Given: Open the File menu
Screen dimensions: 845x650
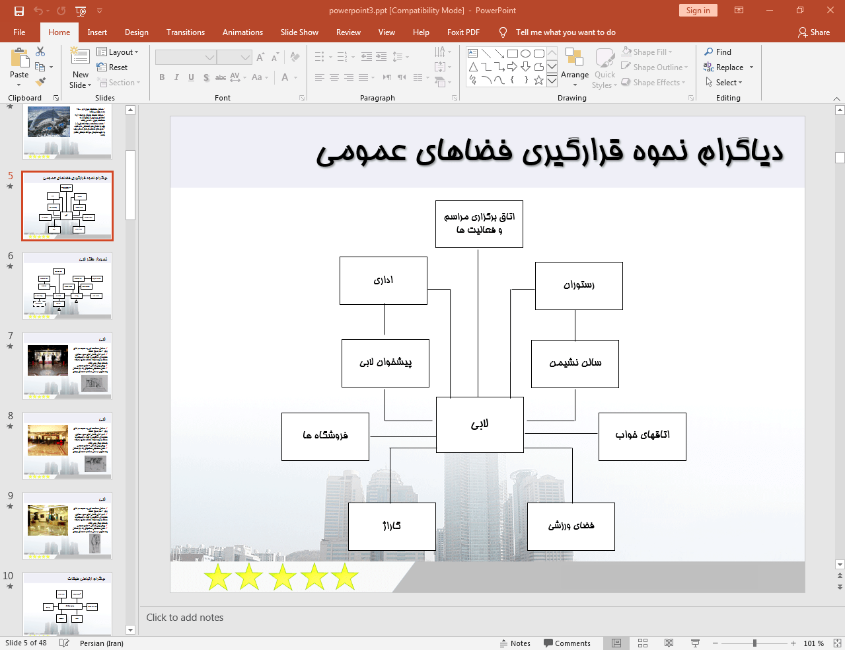Looking at the screenshot, I should pos(19,32).
